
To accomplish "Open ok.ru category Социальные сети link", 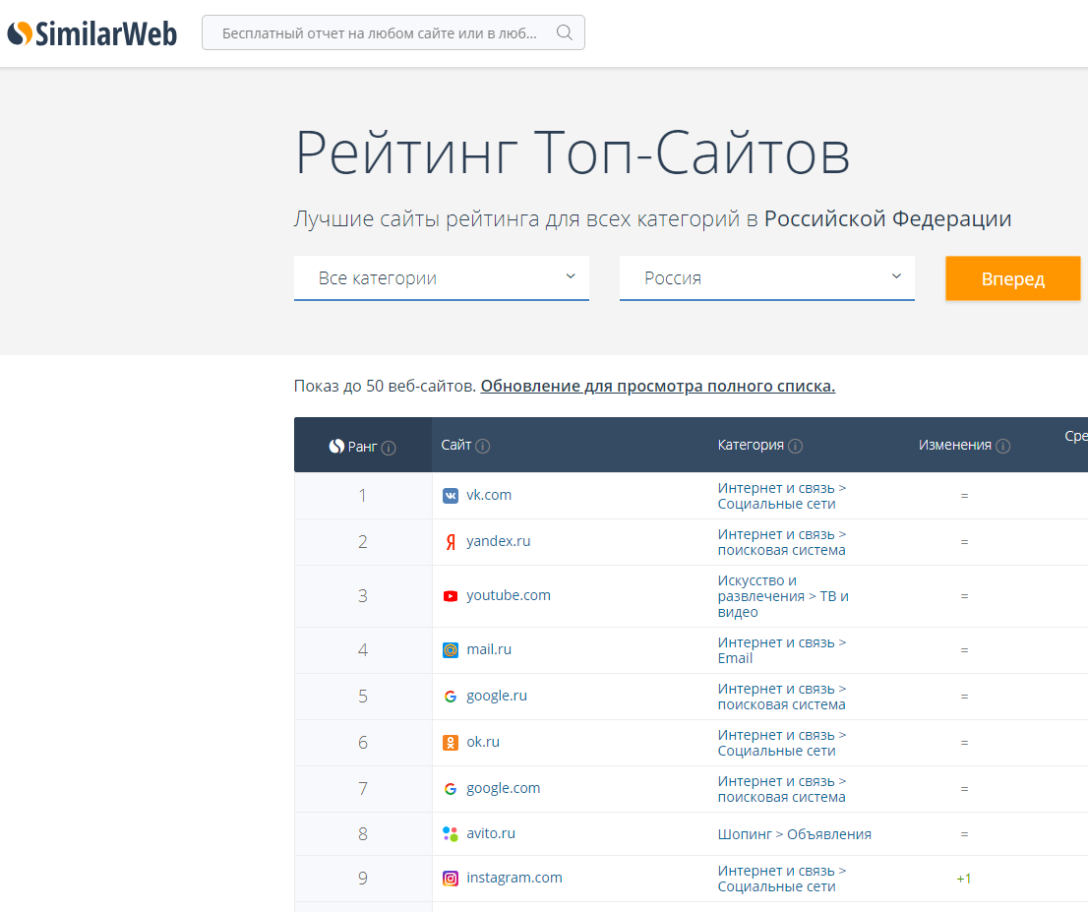I will click(782, 743).
